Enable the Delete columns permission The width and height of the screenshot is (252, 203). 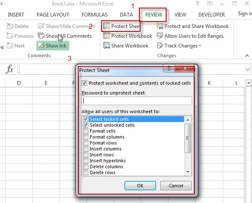coord(85,166)
